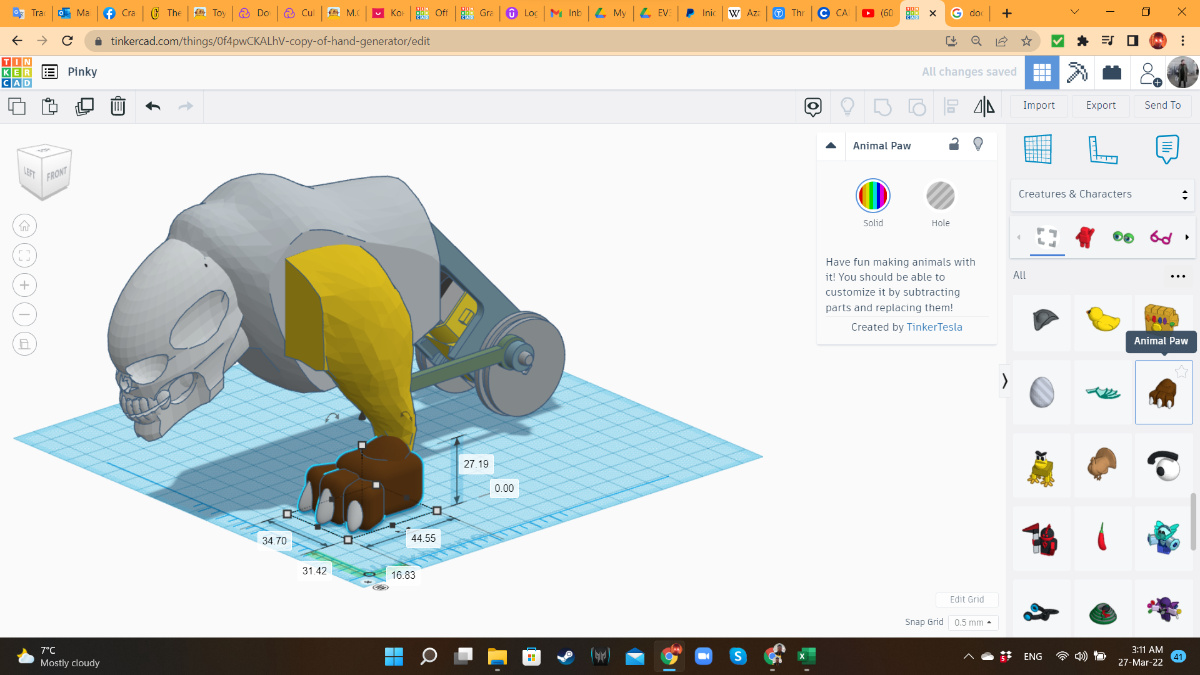The height and width of the screenshot is (675, 1200).
Task: Click the Duplicate and repeat icon
Action: tap(84, 106)
